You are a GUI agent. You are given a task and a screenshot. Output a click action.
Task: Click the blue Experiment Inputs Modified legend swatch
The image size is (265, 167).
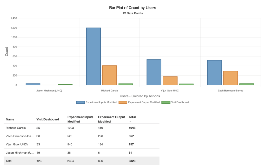click(80, 102)
